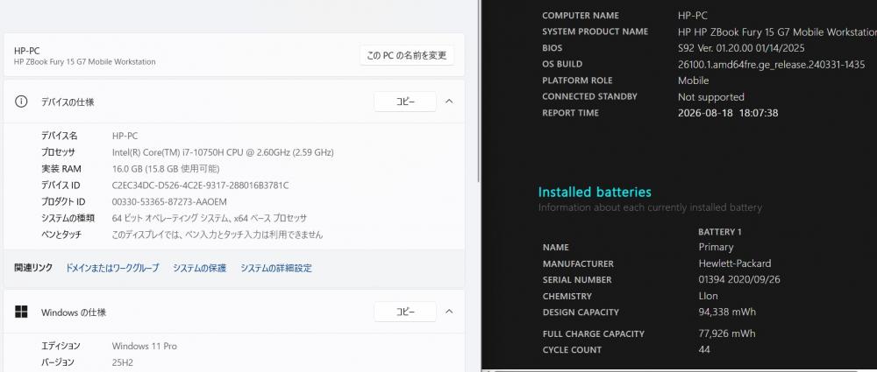Open the ドメインまたはワークグループ link

[x=112, y=268]
